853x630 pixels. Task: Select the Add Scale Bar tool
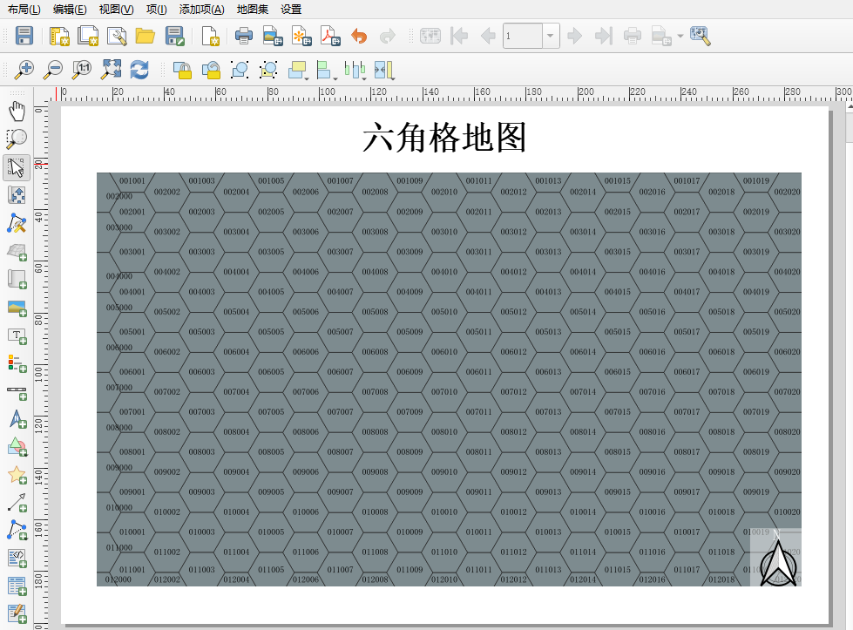click(17, 390)
